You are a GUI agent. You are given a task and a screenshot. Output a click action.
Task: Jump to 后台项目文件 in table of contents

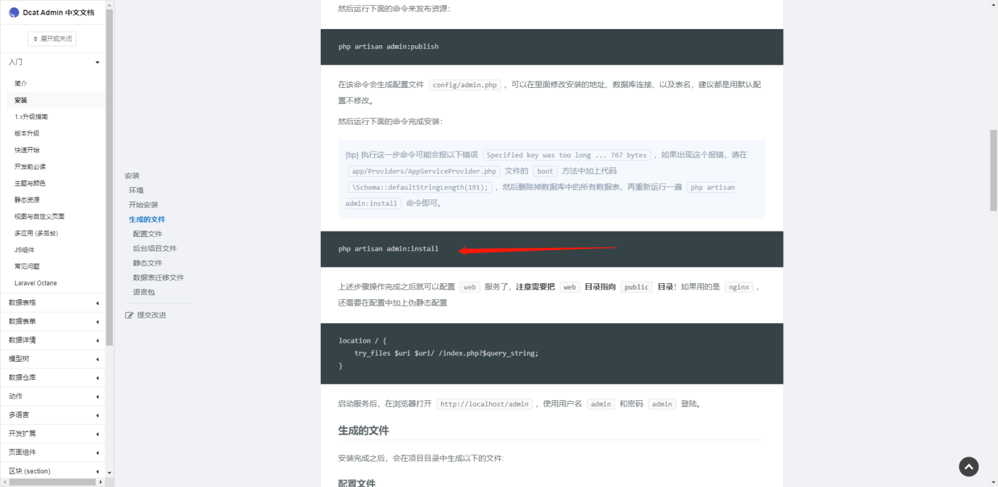pos(154,249)
